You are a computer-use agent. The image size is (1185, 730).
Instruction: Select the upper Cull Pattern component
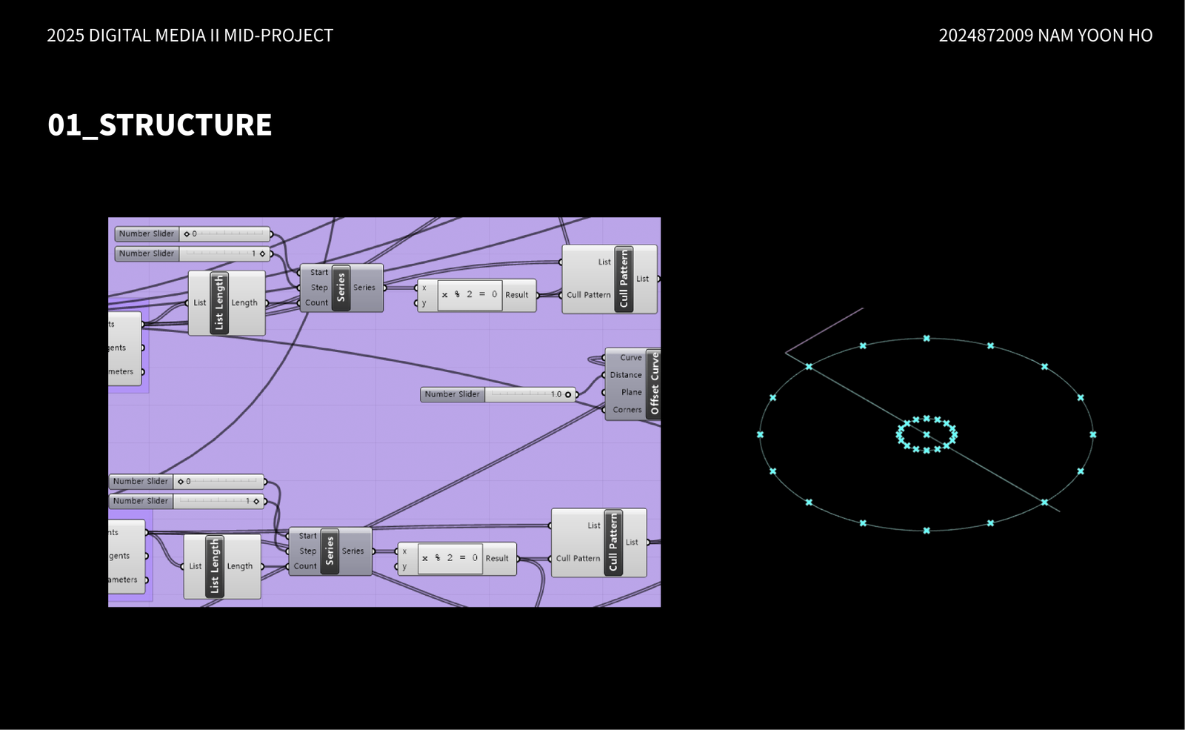pos(624,279)
